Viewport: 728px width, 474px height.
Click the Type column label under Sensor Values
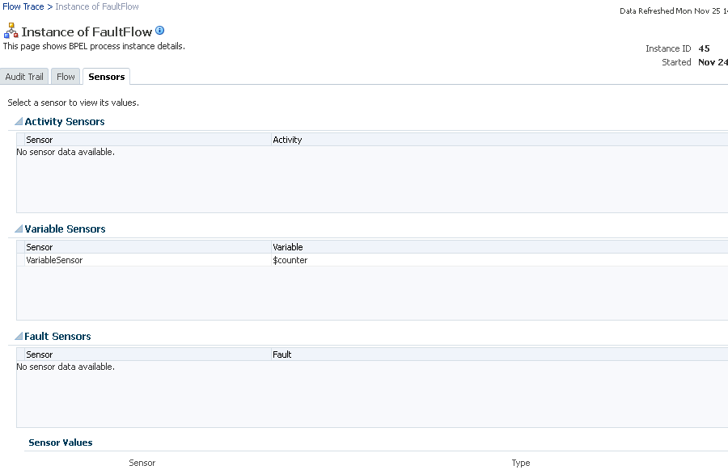[521, 463]
